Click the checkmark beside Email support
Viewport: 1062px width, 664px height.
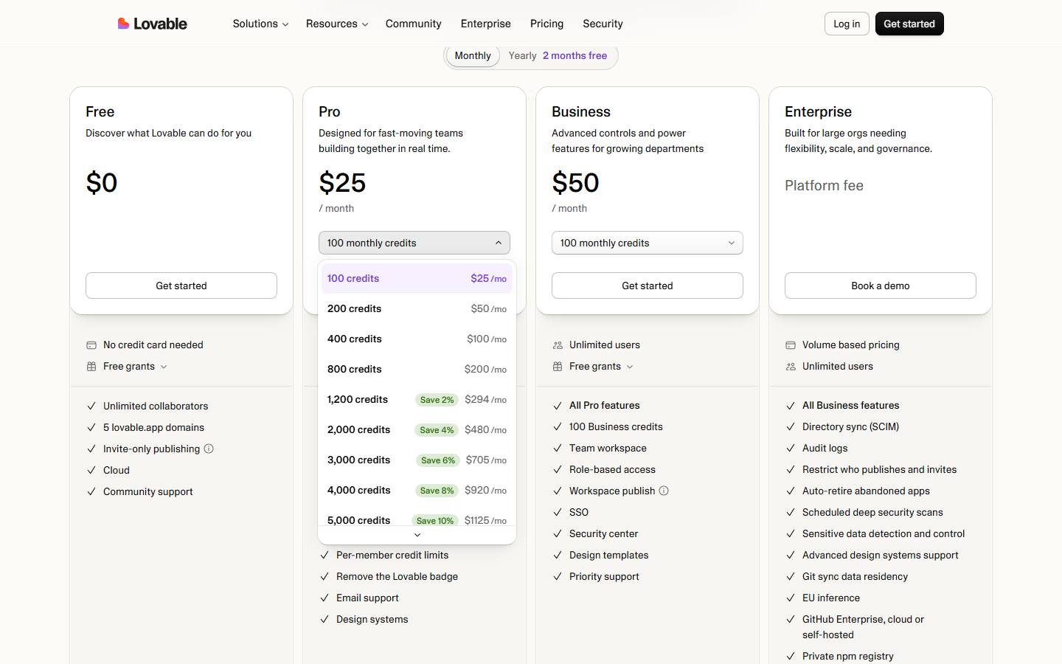pyautogui.click(x=324, y=598)
